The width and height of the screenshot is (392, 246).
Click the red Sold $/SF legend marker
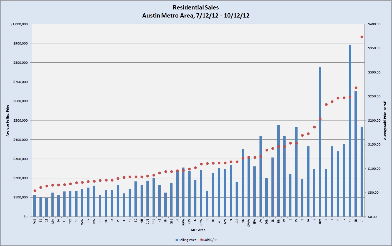coord(201,240)
